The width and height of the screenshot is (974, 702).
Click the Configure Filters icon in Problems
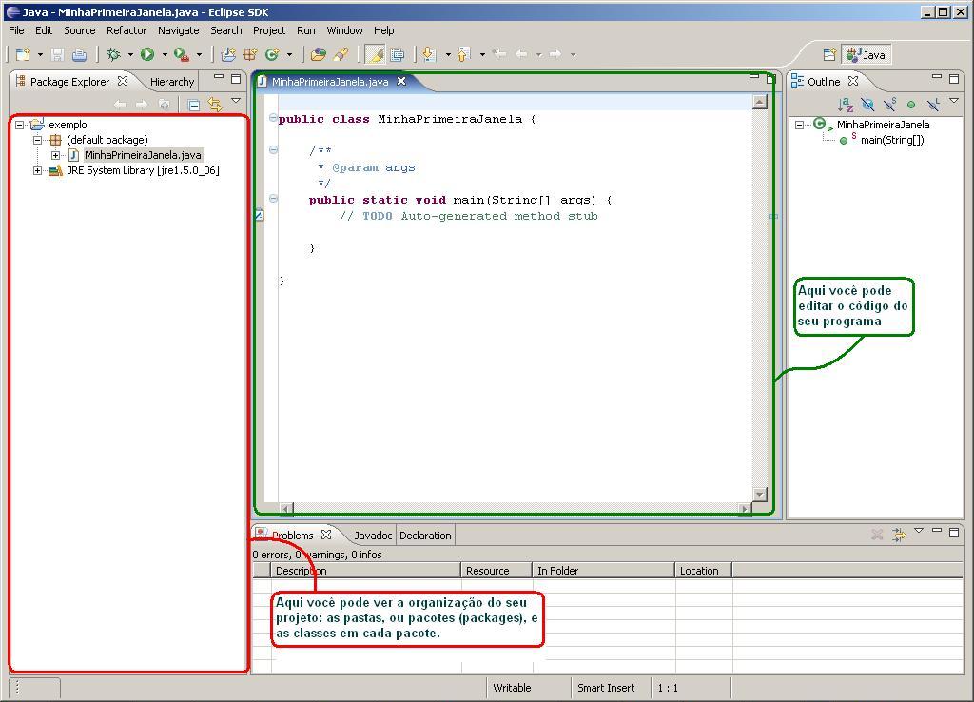[899, 535]
